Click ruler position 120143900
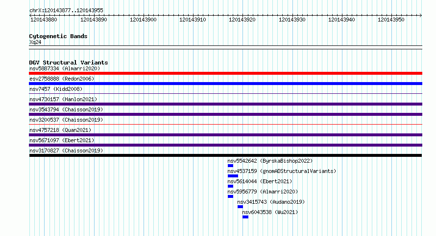Image resolution: width=436 pixels, height=236 pixels. 143,20
